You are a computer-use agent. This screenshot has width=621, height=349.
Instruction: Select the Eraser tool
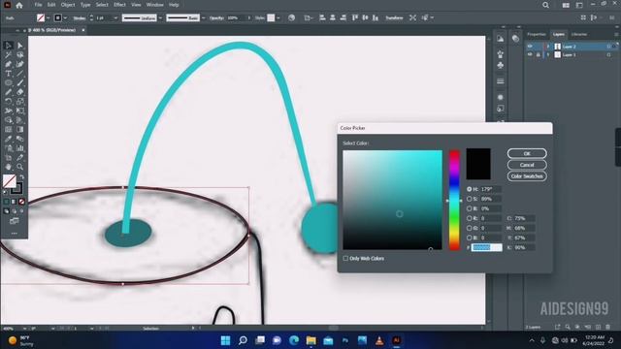click(x=20, y=92)
